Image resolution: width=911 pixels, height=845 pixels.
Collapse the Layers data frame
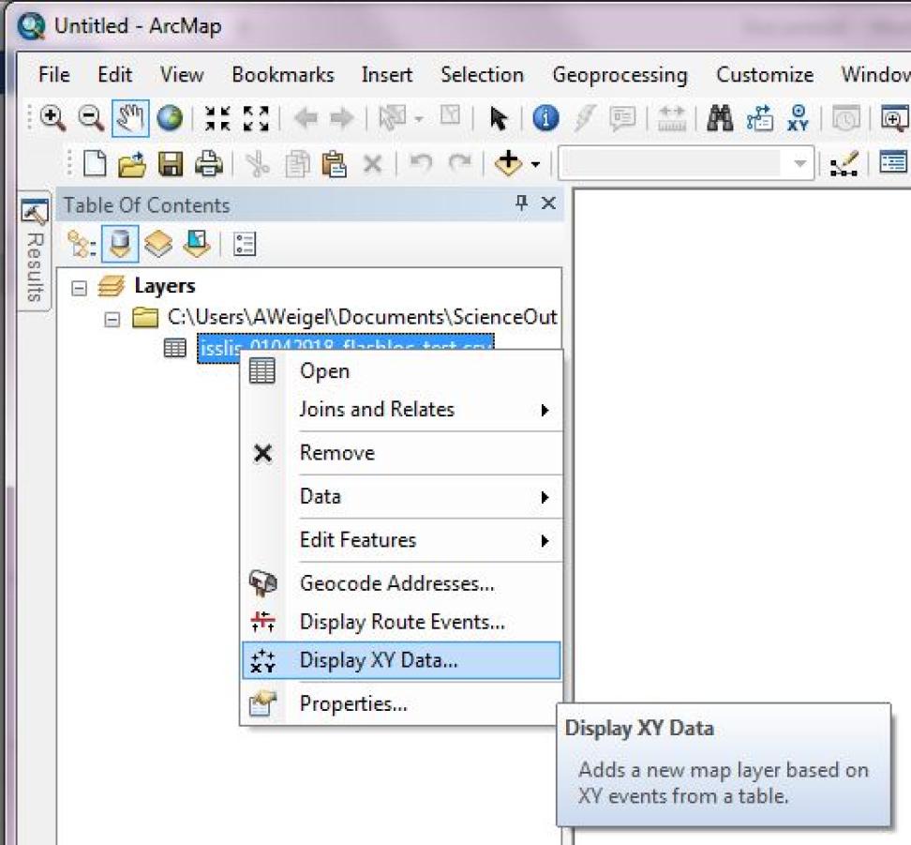point(79,288)
